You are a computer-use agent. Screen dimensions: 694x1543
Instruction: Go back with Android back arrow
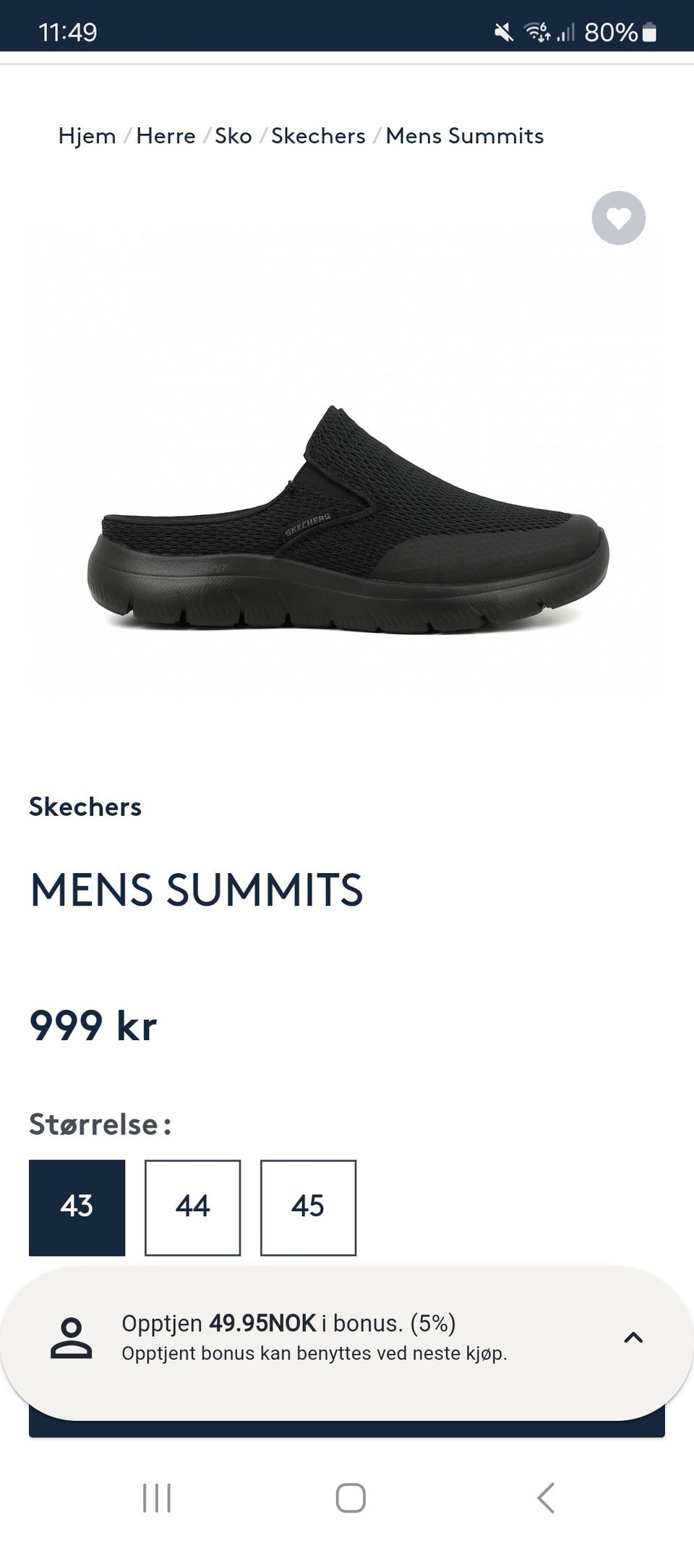546,1497
